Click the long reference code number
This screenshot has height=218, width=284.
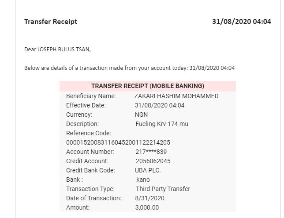(x=118, y=142)
